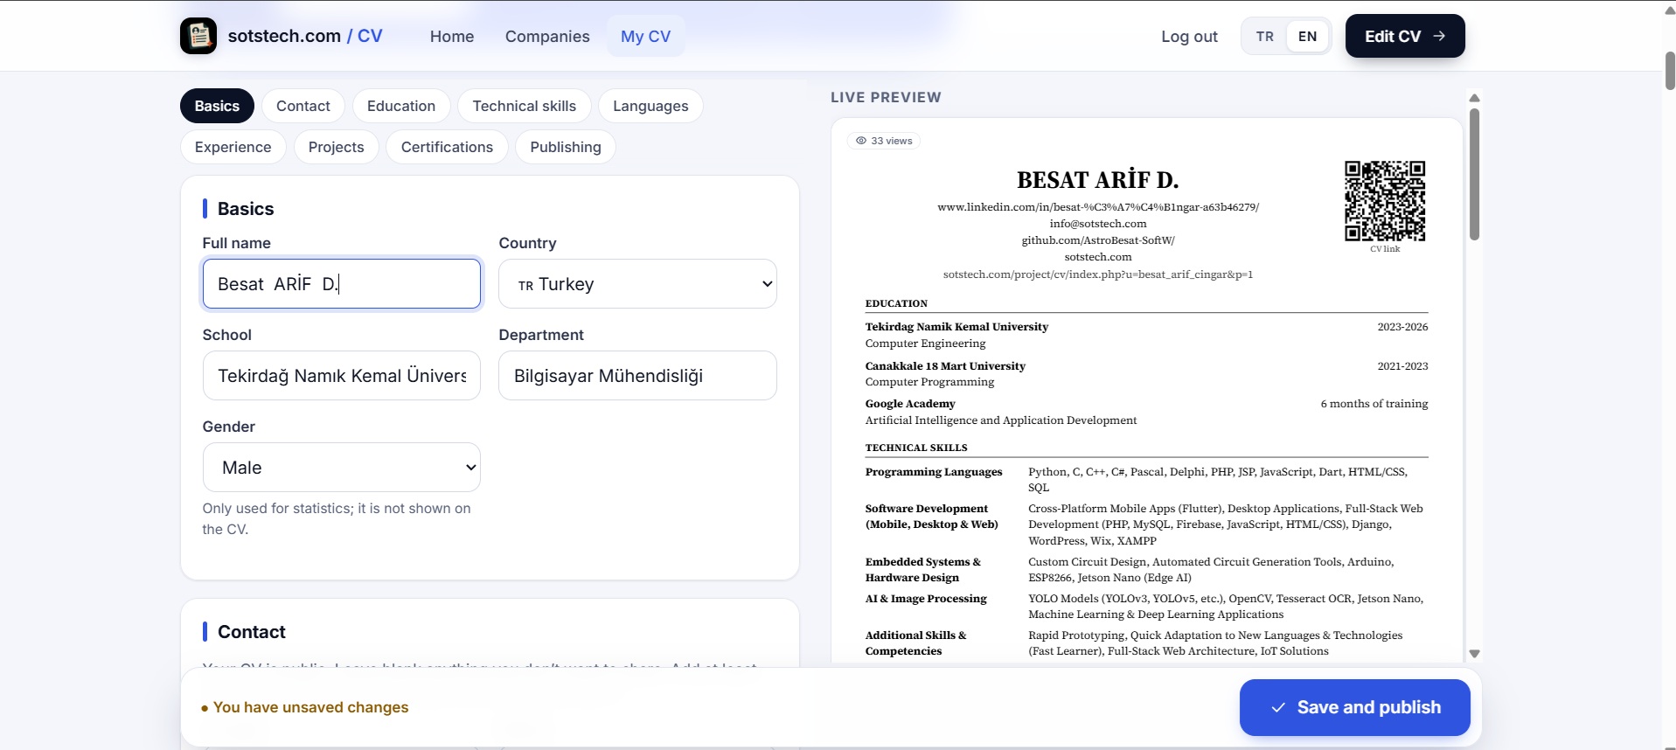Click the Programming Languages skills row label
Viewport: 1676px width, 750px height.
(x=934, y=472)
